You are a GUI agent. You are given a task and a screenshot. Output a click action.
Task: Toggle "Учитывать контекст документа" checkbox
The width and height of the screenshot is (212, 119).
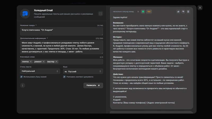(64, 77)
